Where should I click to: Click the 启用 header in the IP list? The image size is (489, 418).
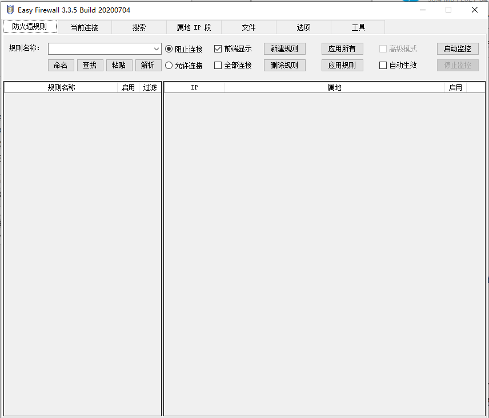point(455,87)
